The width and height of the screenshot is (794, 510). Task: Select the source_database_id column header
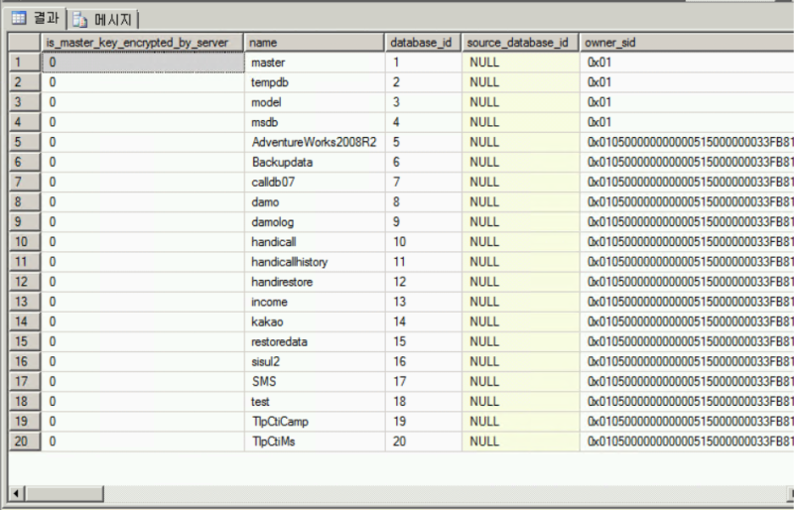coord(520,43)
